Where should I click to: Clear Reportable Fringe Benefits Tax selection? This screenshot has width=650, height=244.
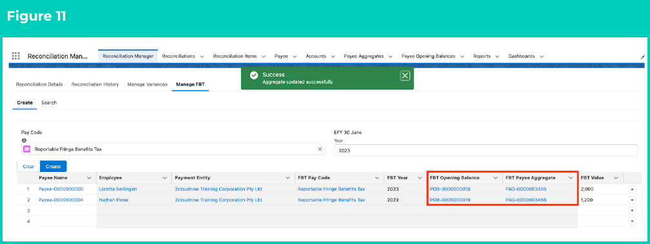pyautogui.click(x=320, y=149)
